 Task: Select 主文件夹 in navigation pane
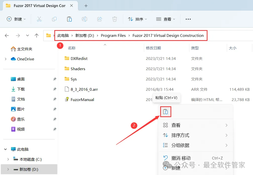click(21, 49)
